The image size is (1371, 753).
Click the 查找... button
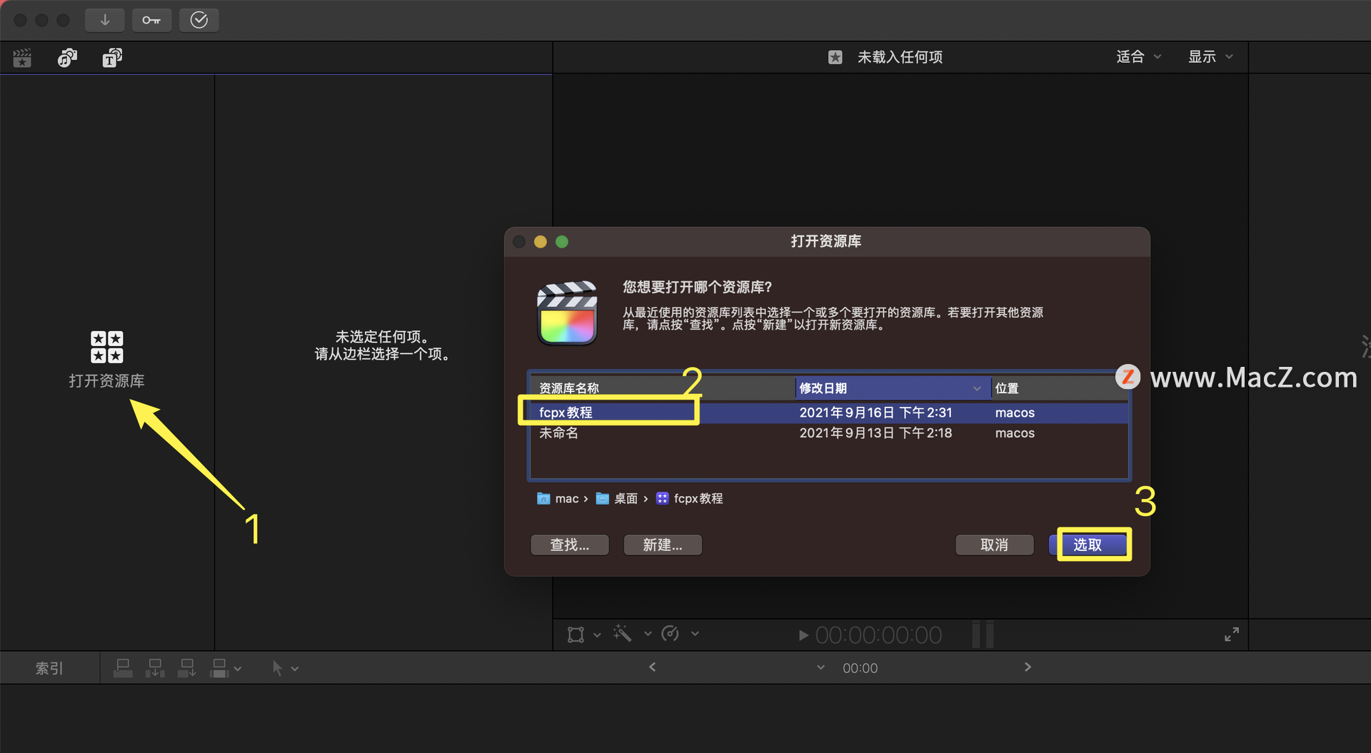(570, 545)
